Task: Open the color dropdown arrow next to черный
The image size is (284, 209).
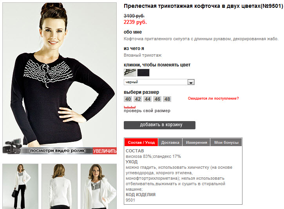Action: coord(191,82)
